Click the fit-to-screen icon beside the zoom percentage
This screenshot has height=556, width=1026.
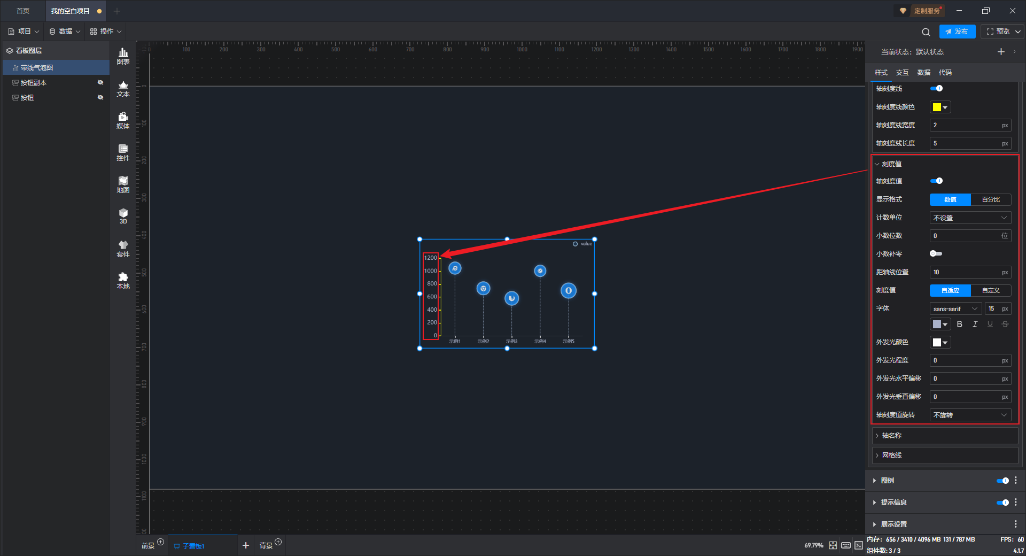(833, 545)
